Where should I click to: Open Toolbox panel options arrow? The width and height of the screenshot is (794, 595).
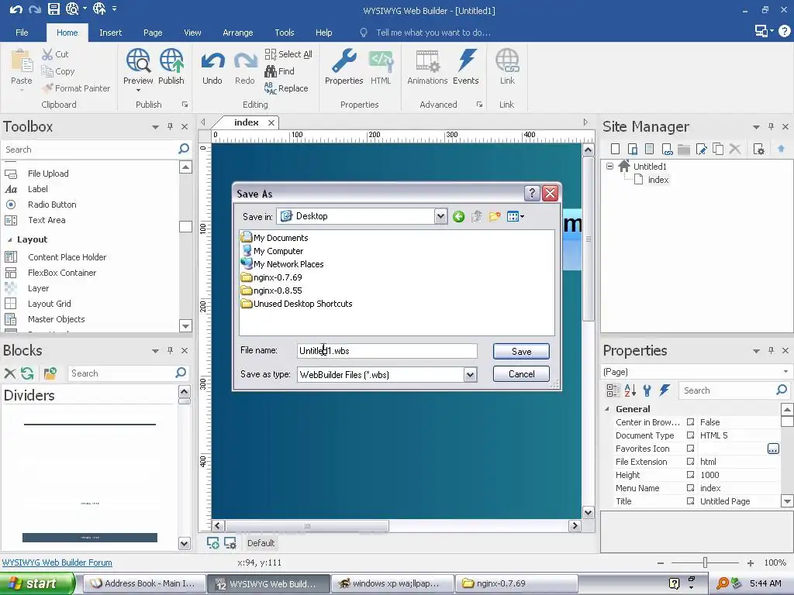point(155,127)
